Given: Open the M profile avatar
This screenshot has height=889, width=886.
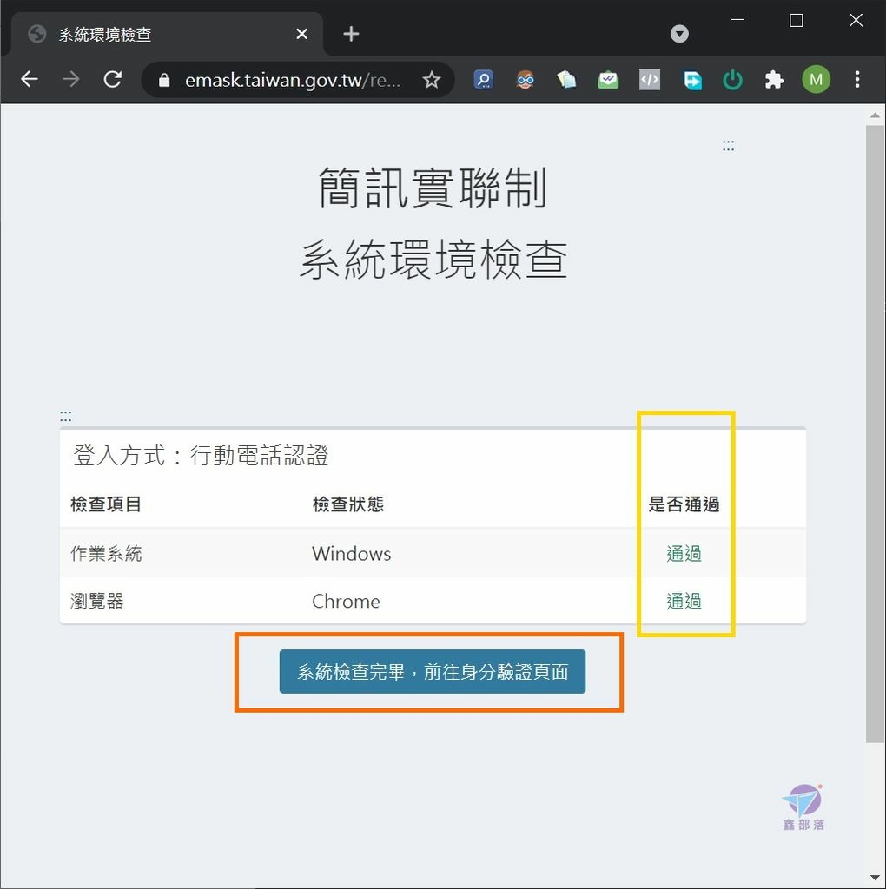Looking at the screenshot, I should (x=817, y=79).
